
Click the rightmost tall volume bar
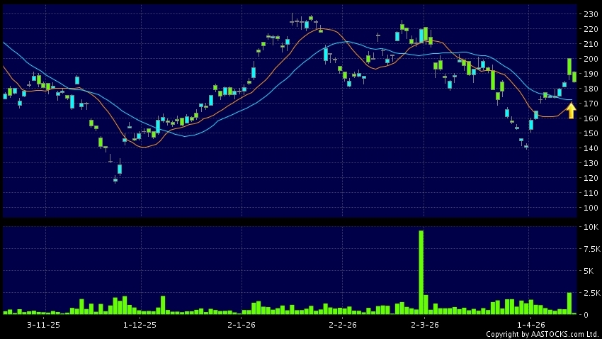click(569, 303)
